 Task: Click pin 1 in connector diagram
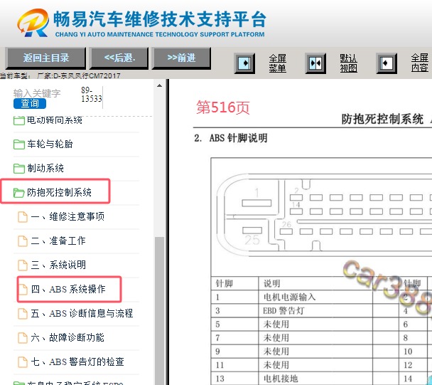pos(256,203)
